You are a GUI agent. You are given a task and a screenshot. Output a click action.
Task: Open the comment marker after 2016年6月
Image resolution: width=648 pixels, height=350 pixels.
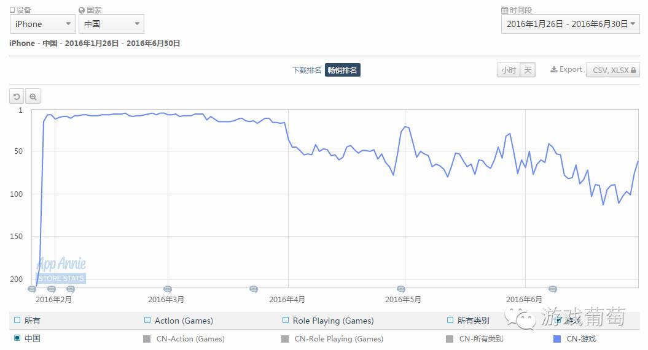[552, 289]
